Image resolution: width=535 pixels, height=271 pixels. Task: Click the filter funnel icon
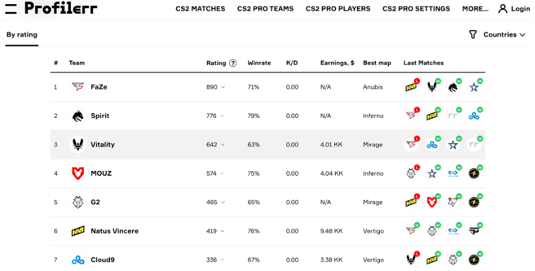(x=473, y=35)
